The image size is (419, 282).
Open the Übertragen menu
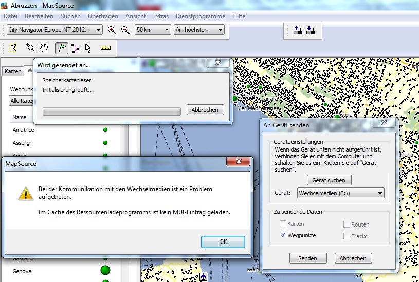[x=103, y=16]
